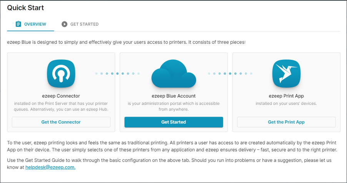Image resolution: width=347 pixels, height=183 pixels.
Task: Switch to the Overview tab
Action: 30,24
